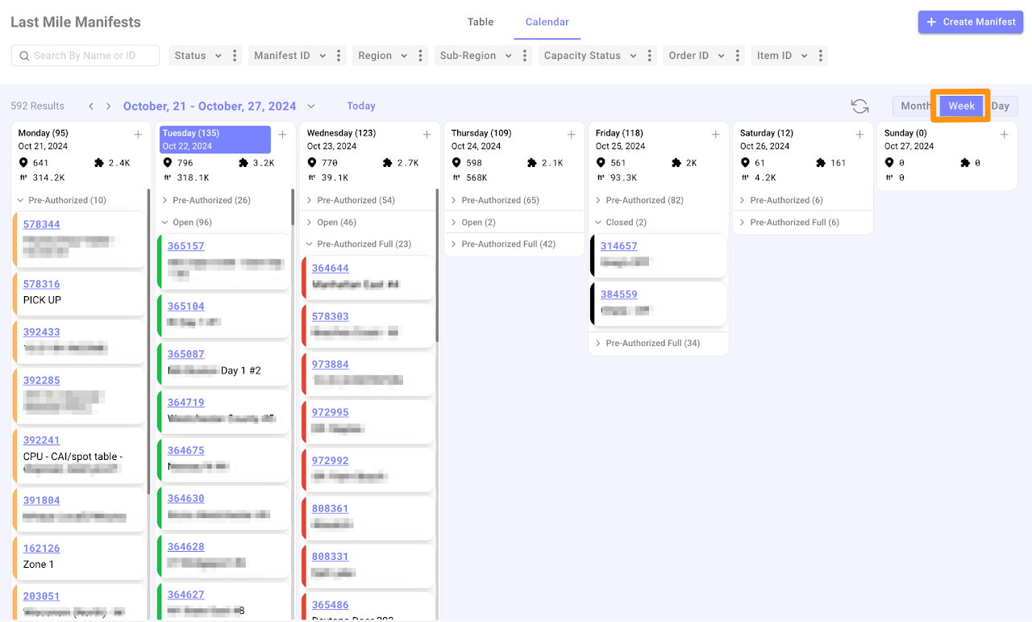Open the Region filter dropdown
Image resolution: width=1032 pixels, height=622 pixels.
[x=383, y=56]
